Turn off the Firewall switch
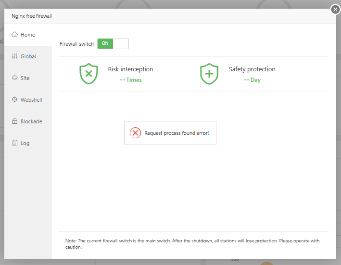The image size is (341, 265). pyautogui.click(x=113, y=44)
